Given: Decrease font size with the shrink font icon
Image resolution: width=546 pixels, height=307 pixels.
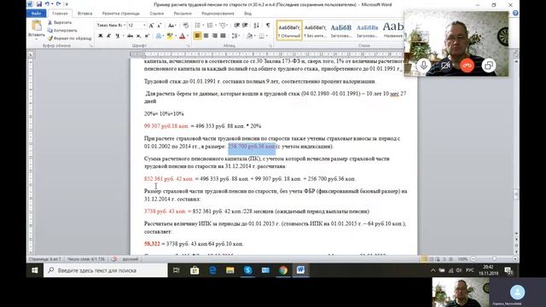Looking at the screenshot, I should (x=160, y=26).
